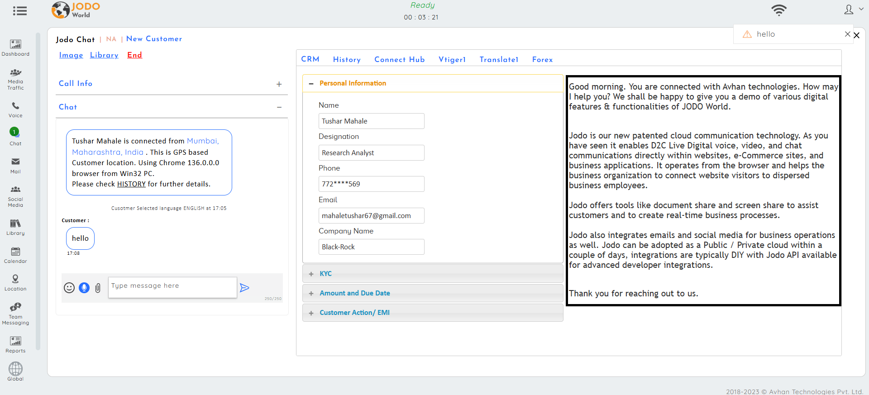Click the Mumbai, Maharashtra, India location link

pyautogui.click(x=145, y=147)
